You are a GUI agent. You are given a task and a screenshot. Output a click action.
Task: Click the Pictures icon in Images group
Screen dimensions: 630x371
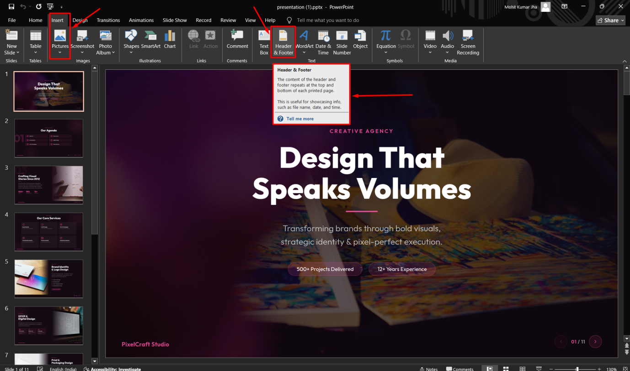pyautogui.click(x=60, y=36)
